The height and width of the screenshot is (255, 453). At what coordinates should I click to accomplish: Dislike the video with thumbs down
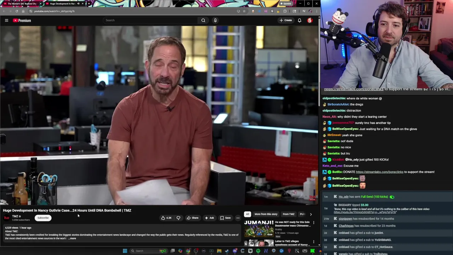(x=178, y=218)
